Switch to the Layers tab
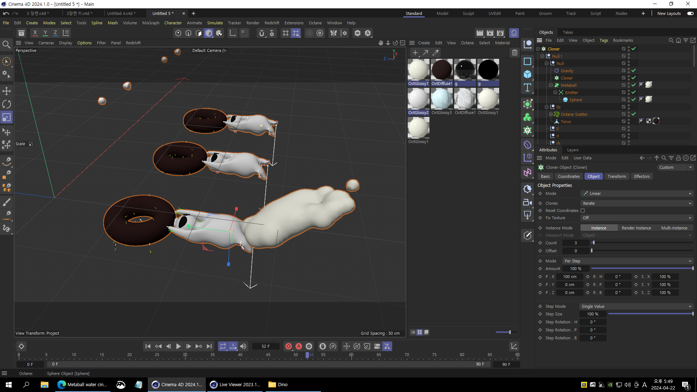Screen dimensions: 697x392 pos(573,150)
